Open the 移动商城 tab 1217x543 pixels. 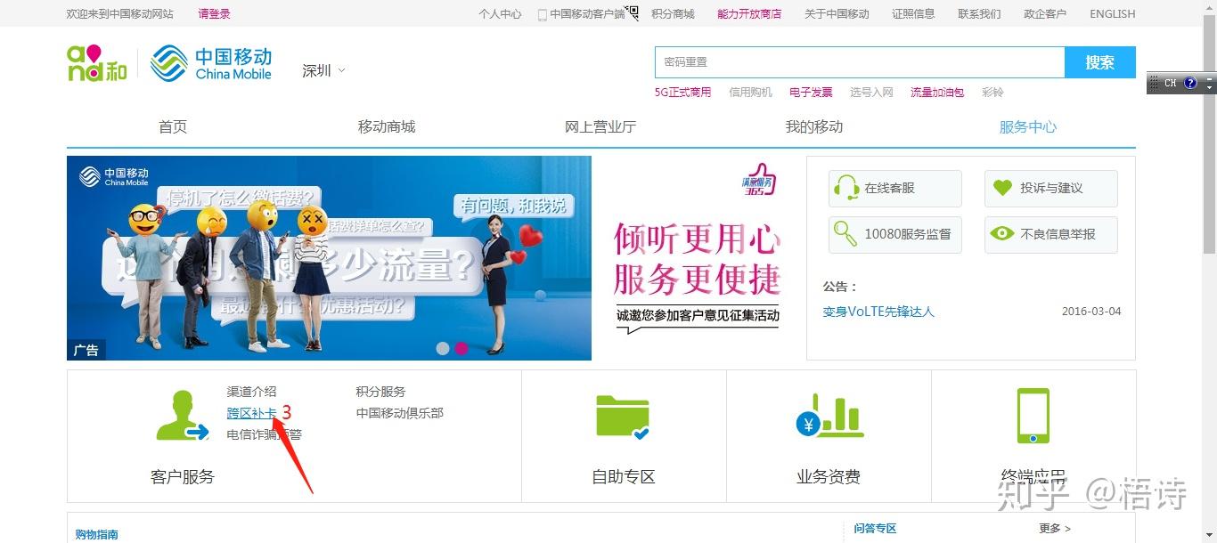387,126
